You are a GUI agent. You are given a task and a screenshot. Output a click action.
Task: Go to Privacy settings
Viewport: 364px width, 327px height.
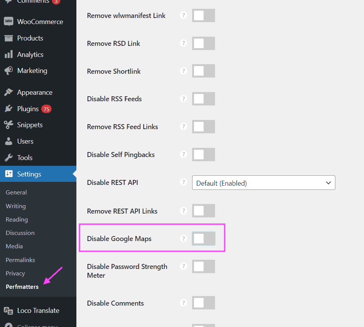(15, 273)
